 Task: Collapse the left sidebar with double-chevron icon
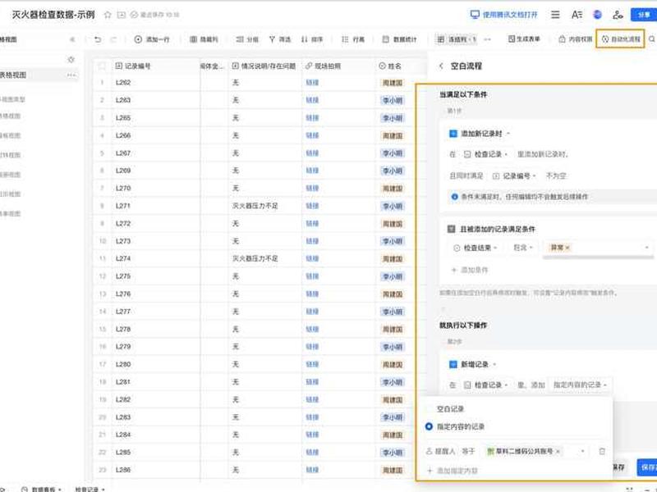tap(72, 39)
